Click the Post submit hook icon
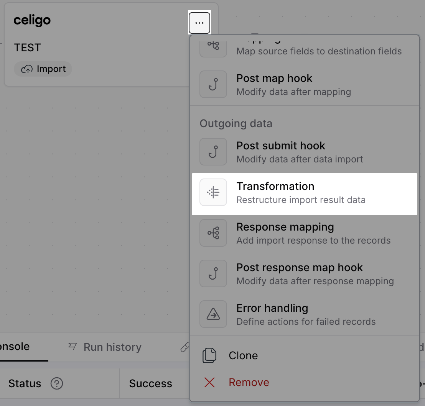Screen dimensions: 425x406 click(x=213, y=152)
